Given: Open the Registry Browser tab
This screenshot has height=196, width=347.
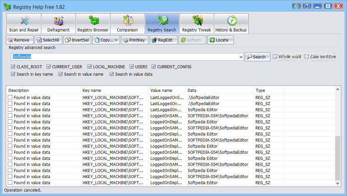Looking at the screenshot, I should click(x=93, y=23).
